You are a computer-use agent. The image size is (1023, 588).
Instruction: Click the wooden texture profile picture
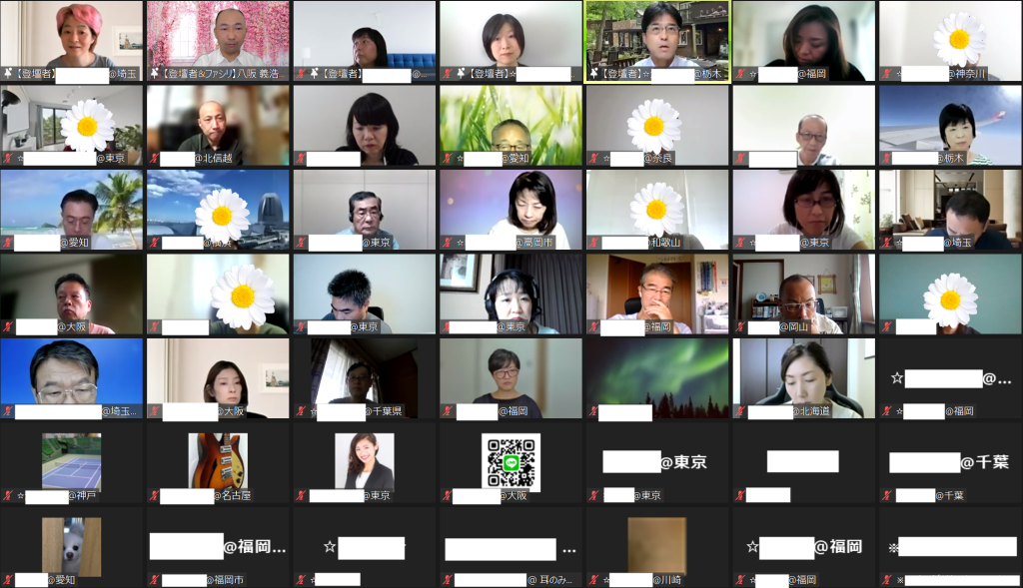657,545
